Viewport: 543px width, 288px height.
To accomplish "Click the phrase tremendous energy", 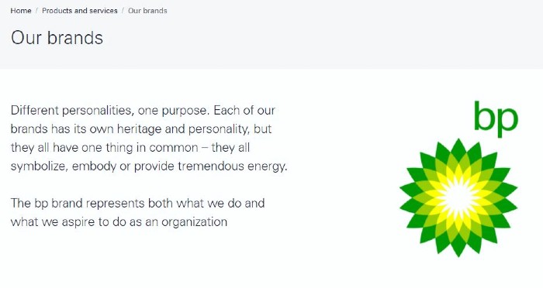I will 233,166.
